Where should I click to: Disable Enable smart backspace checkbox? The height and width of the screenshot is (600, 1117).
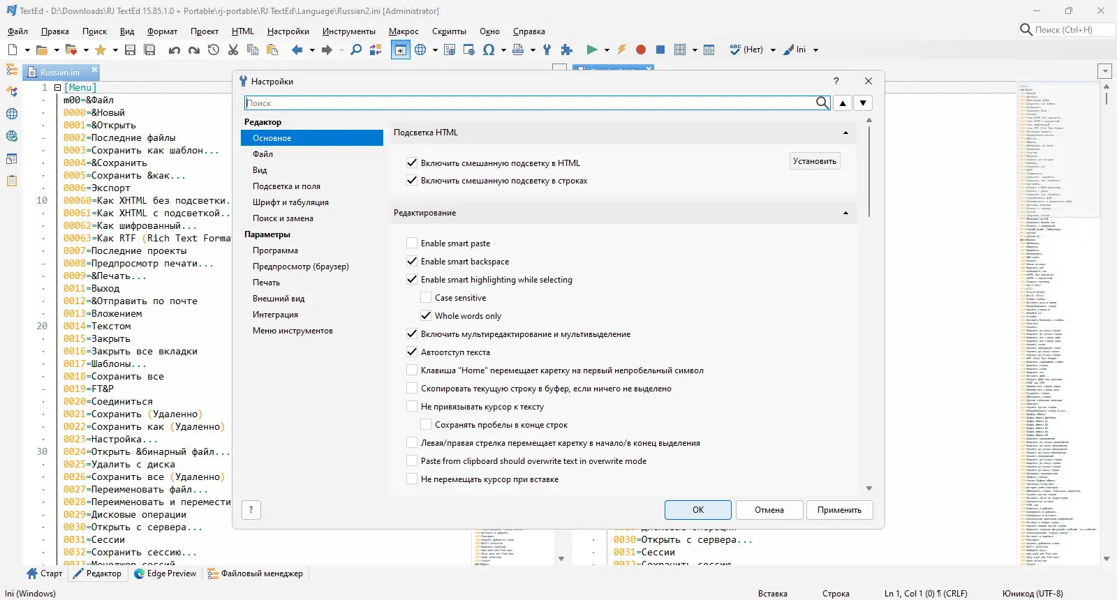(x=412, y=261)
